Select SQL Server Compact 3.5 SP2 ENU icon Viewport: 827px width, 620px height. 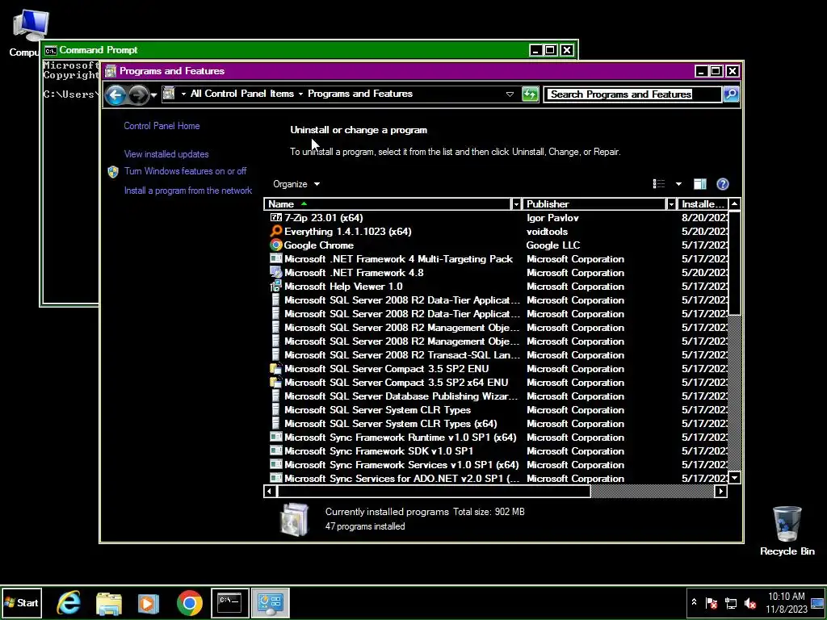pos(276,368)
